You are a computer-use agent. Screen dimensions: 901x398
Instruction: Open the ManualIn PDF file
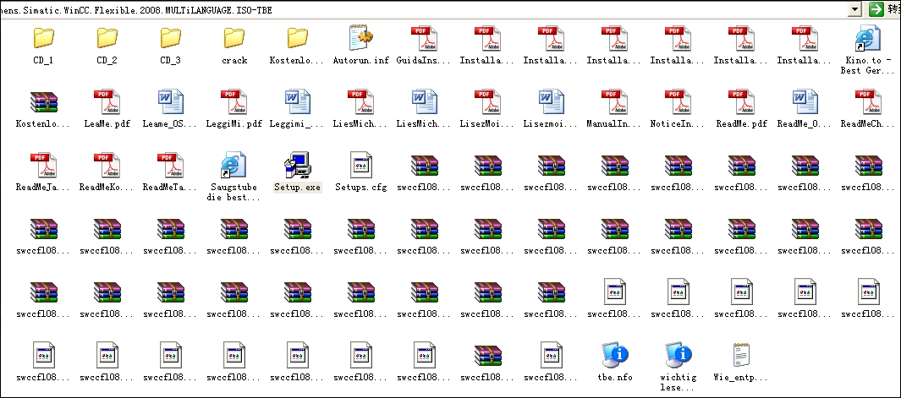click(x=615, y=102)
